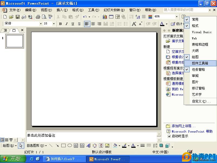Viewport: 217px width, 163px height.
Task: Open the 绘图(R) drawing menu
Action: coord(9,146)
